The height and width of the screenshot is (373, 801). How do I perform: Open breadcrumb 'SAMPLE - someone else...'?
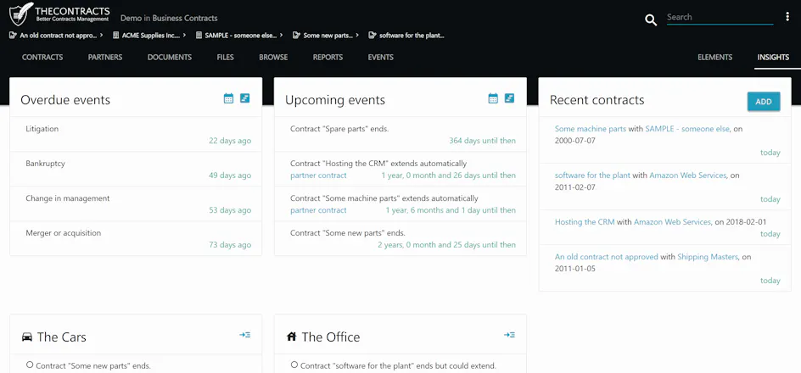pos(239,36)
